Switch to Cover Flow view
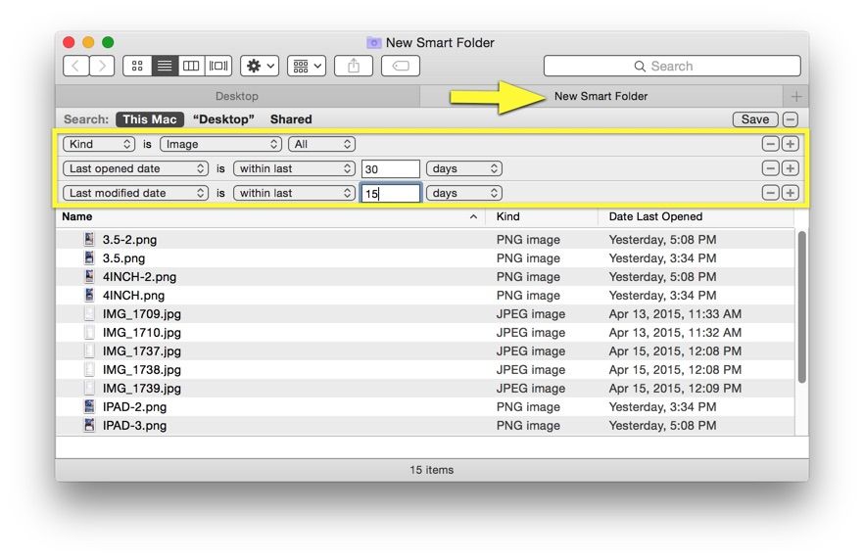This screenshot has width=864, height=560. coord(218,67)
